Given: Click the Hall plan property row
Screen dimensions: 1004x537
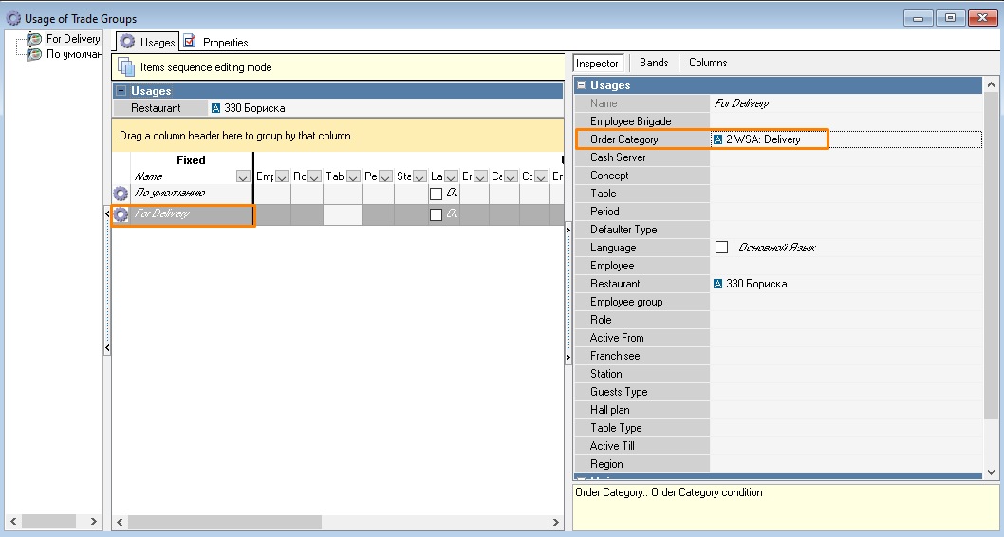Looking at the screenshot, I should coord(778,410).
